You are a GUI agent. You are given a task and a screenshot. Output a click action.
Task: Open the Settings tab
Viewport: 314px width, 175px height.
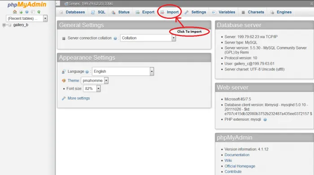(x=198, y=12)
